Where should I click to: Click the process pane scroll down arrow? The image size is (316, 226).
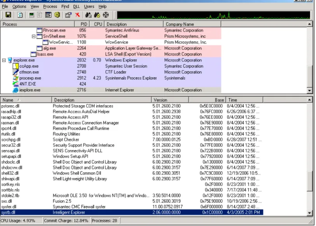tap(309, 90)
